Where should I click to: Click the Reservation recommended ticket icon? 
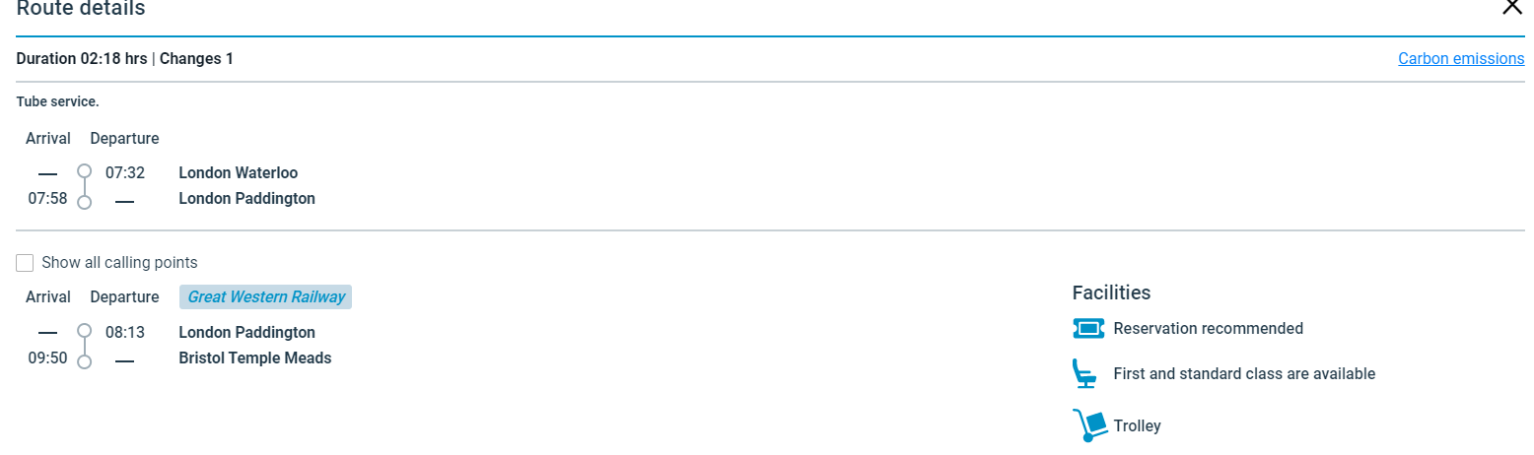click(1088, 329)
